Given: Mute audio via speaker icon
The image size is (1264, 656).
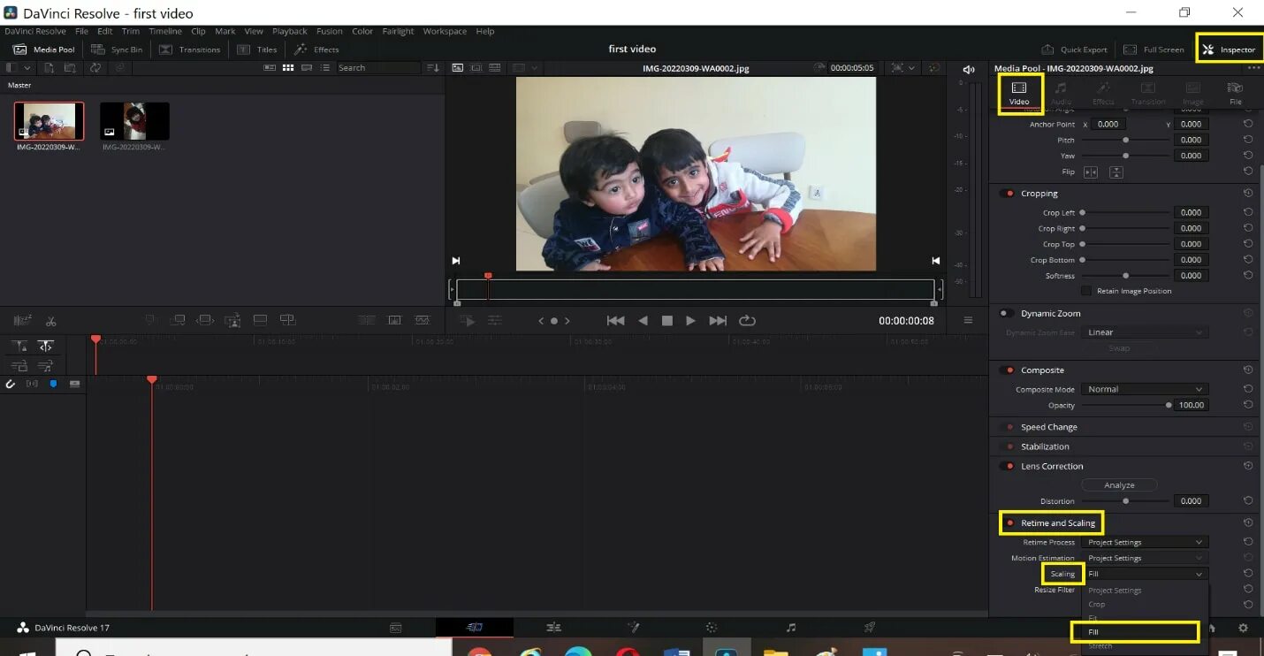Looking at the screenshot, I should (x=969, y=69).
